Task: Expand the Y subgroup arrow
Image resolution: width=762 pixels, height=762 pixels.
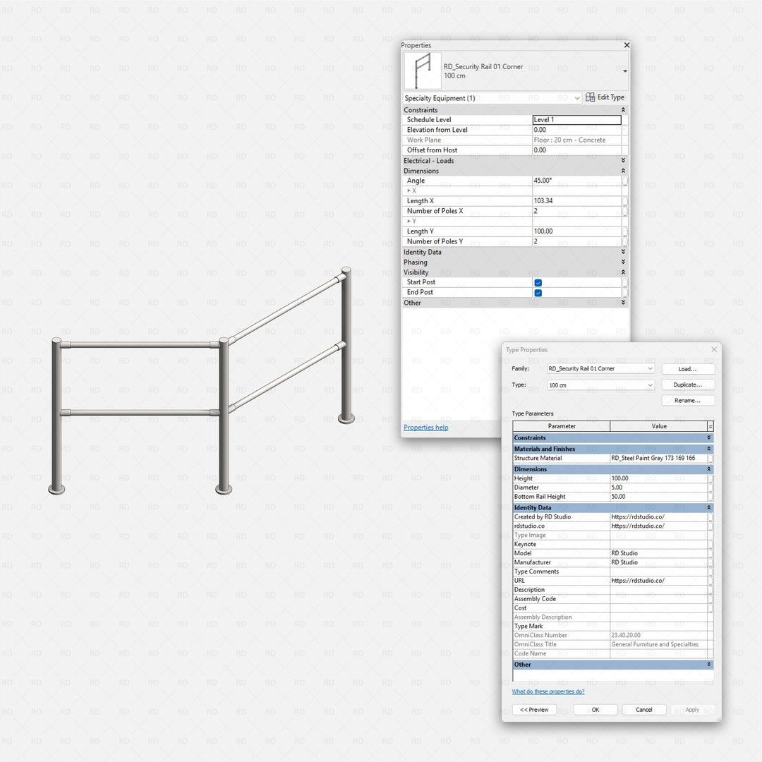Action: coord(409,221)
